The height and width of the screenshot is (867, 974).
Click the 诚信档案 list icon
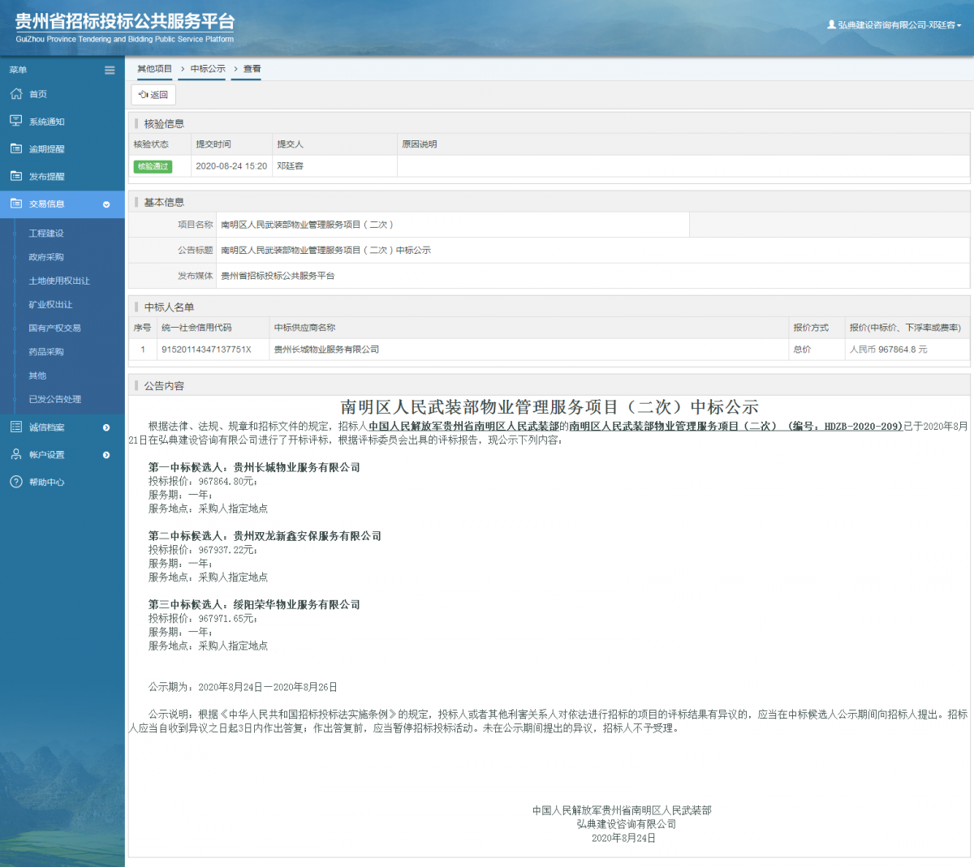16,427
